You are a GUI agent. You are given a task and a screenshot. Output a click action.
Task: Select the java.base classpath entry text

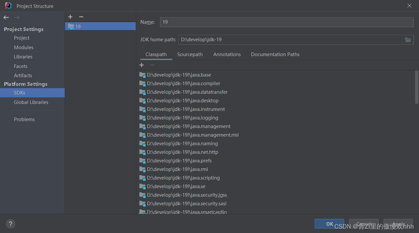[179, 75]
